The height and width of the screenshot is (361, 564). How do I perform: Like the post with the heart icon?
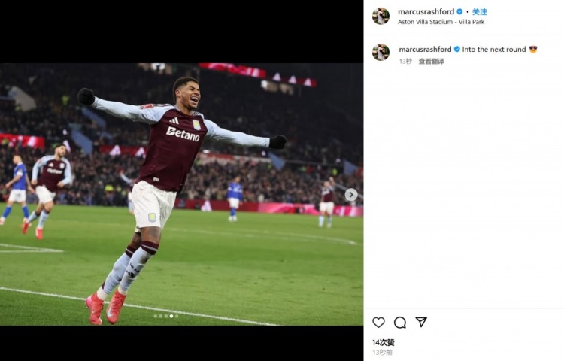[x=378, y=323]
